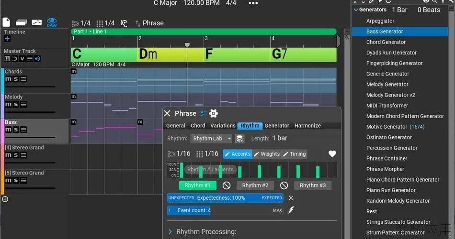
Task: Select the Rhythm #2 button
Action: (x=255, y=185)
